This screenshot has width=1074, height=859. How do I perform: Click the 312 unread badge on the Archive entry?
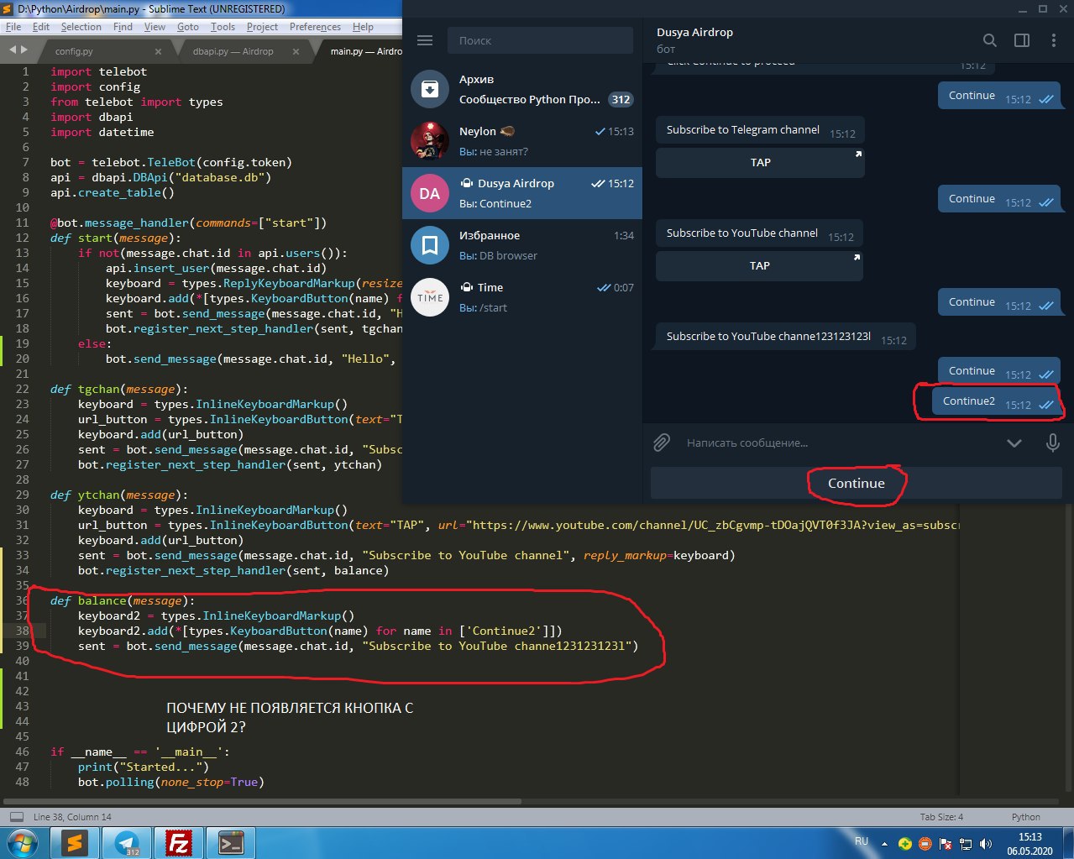pyautogui.click(x=621, y=99)
